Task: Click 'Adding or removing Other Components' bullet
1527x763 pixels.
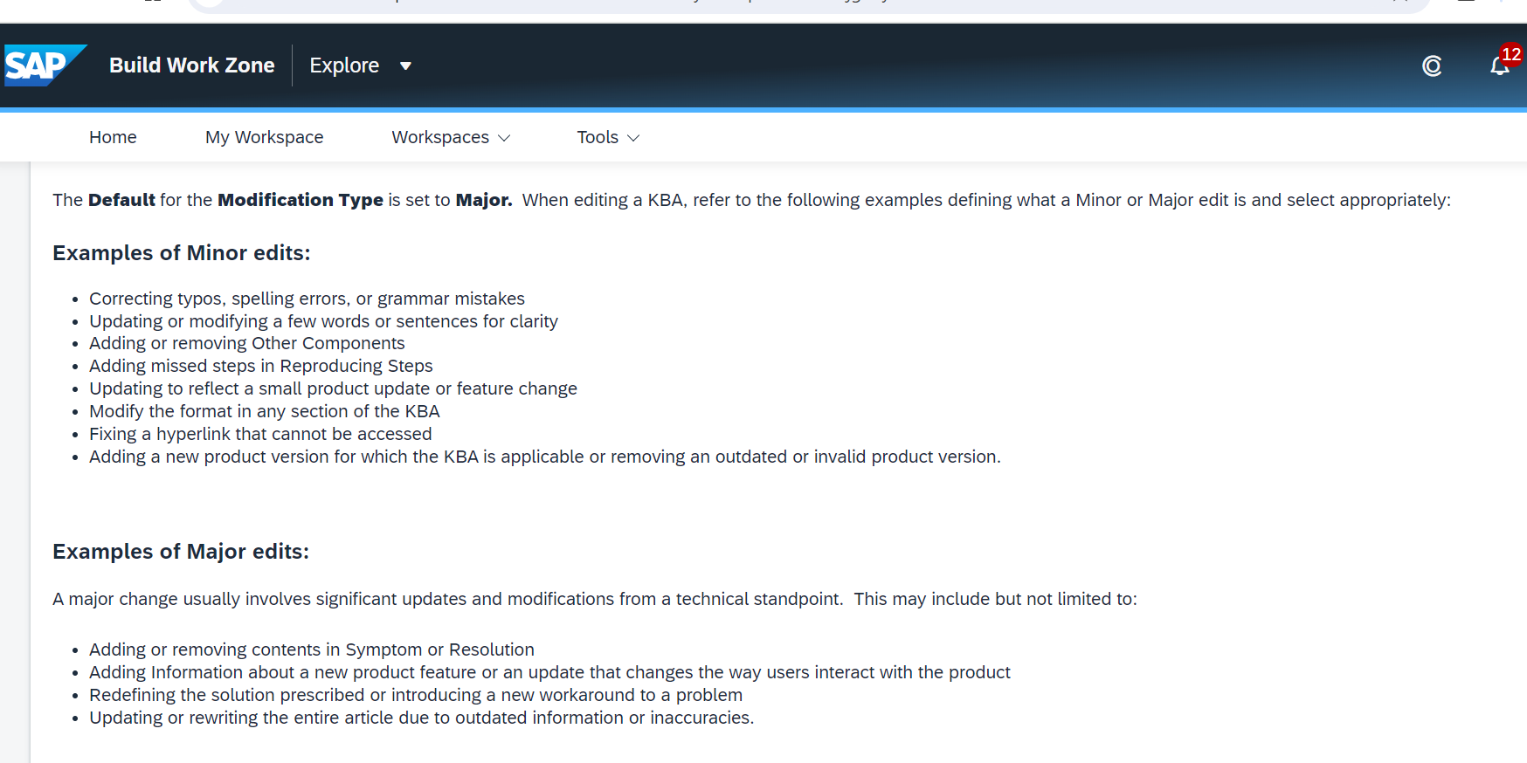Action: click(246, 343)
